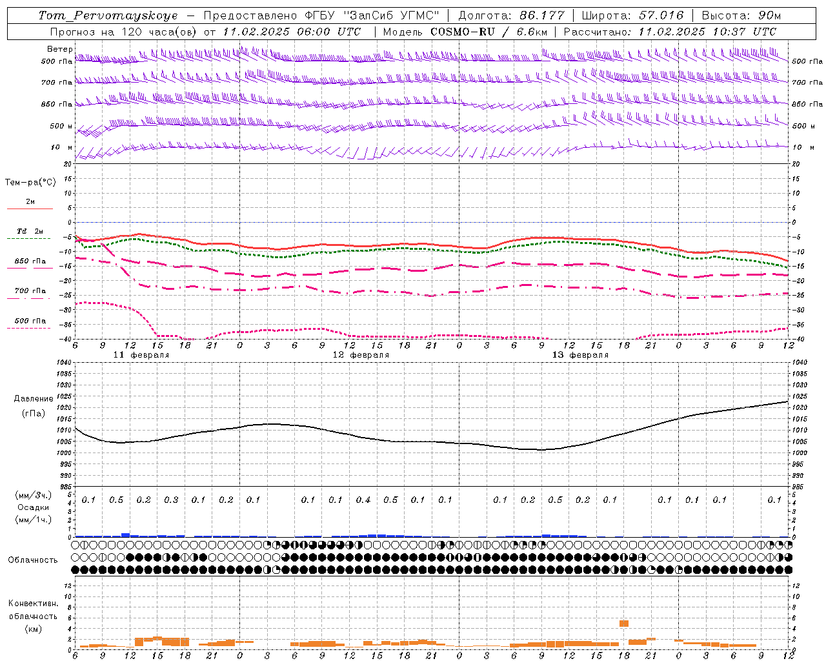
Task: Click the Долгота: 86.177 value
Action: (x=511, y=15)
